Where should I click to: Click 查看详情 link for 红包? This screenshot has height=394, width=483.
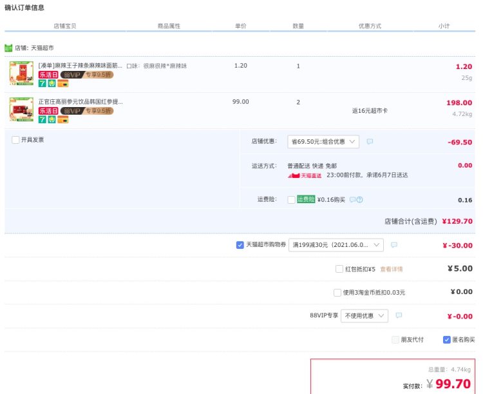[x=391, y=269]
